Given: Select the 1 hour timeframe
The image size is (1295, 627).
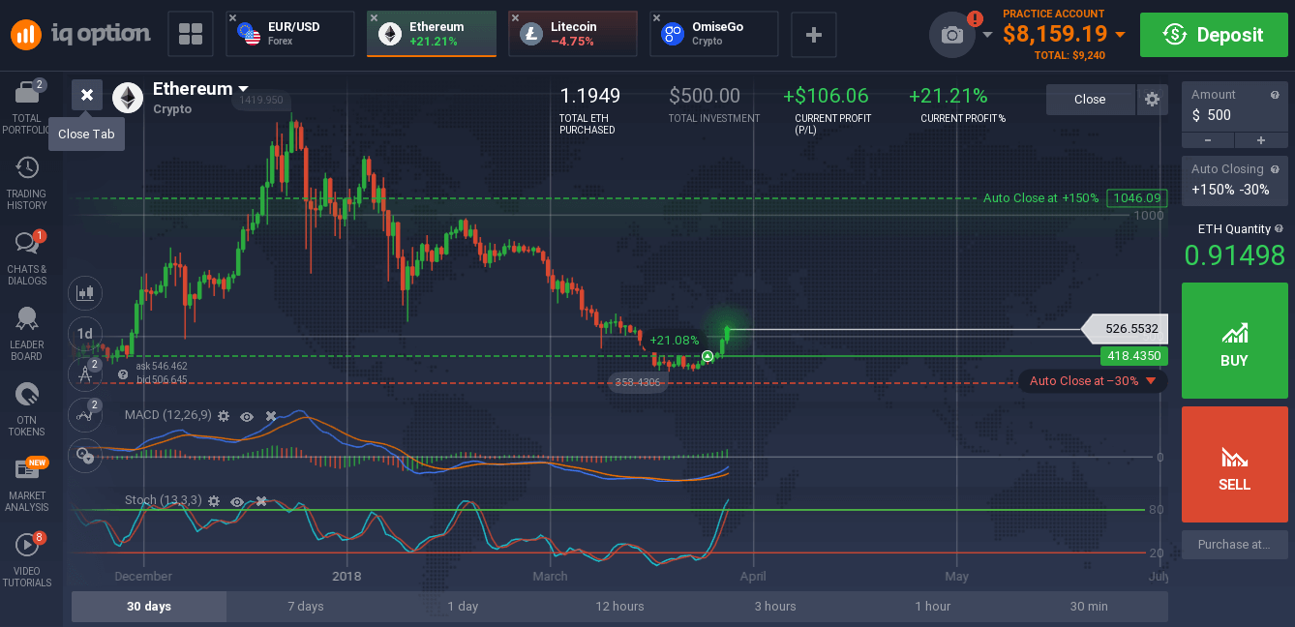Looking at the screenshot, I should click(933, 607).
